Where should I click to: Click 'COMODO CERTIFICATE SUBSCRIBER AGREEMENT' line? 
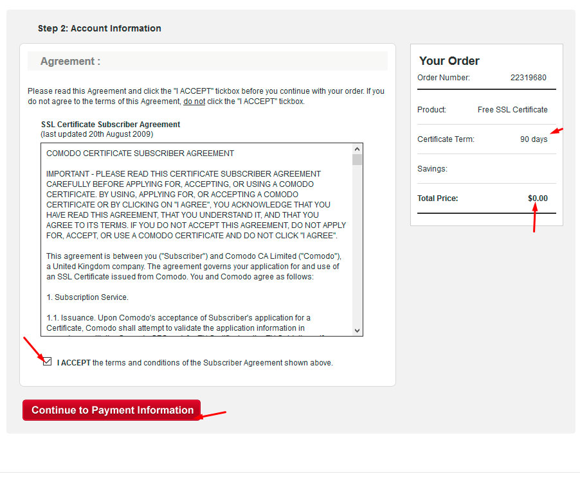(140, 154)
